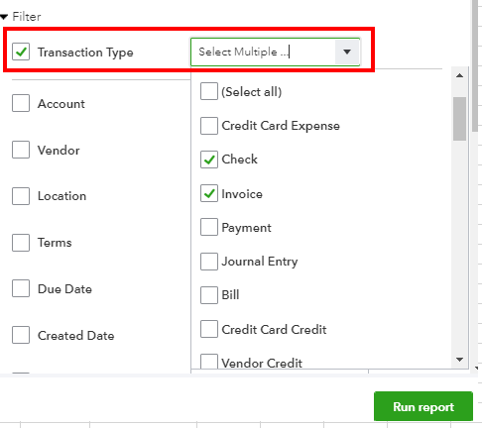Select Credit Card Expense in list
This screenshot has width=482, height=428.
[209, 126]
